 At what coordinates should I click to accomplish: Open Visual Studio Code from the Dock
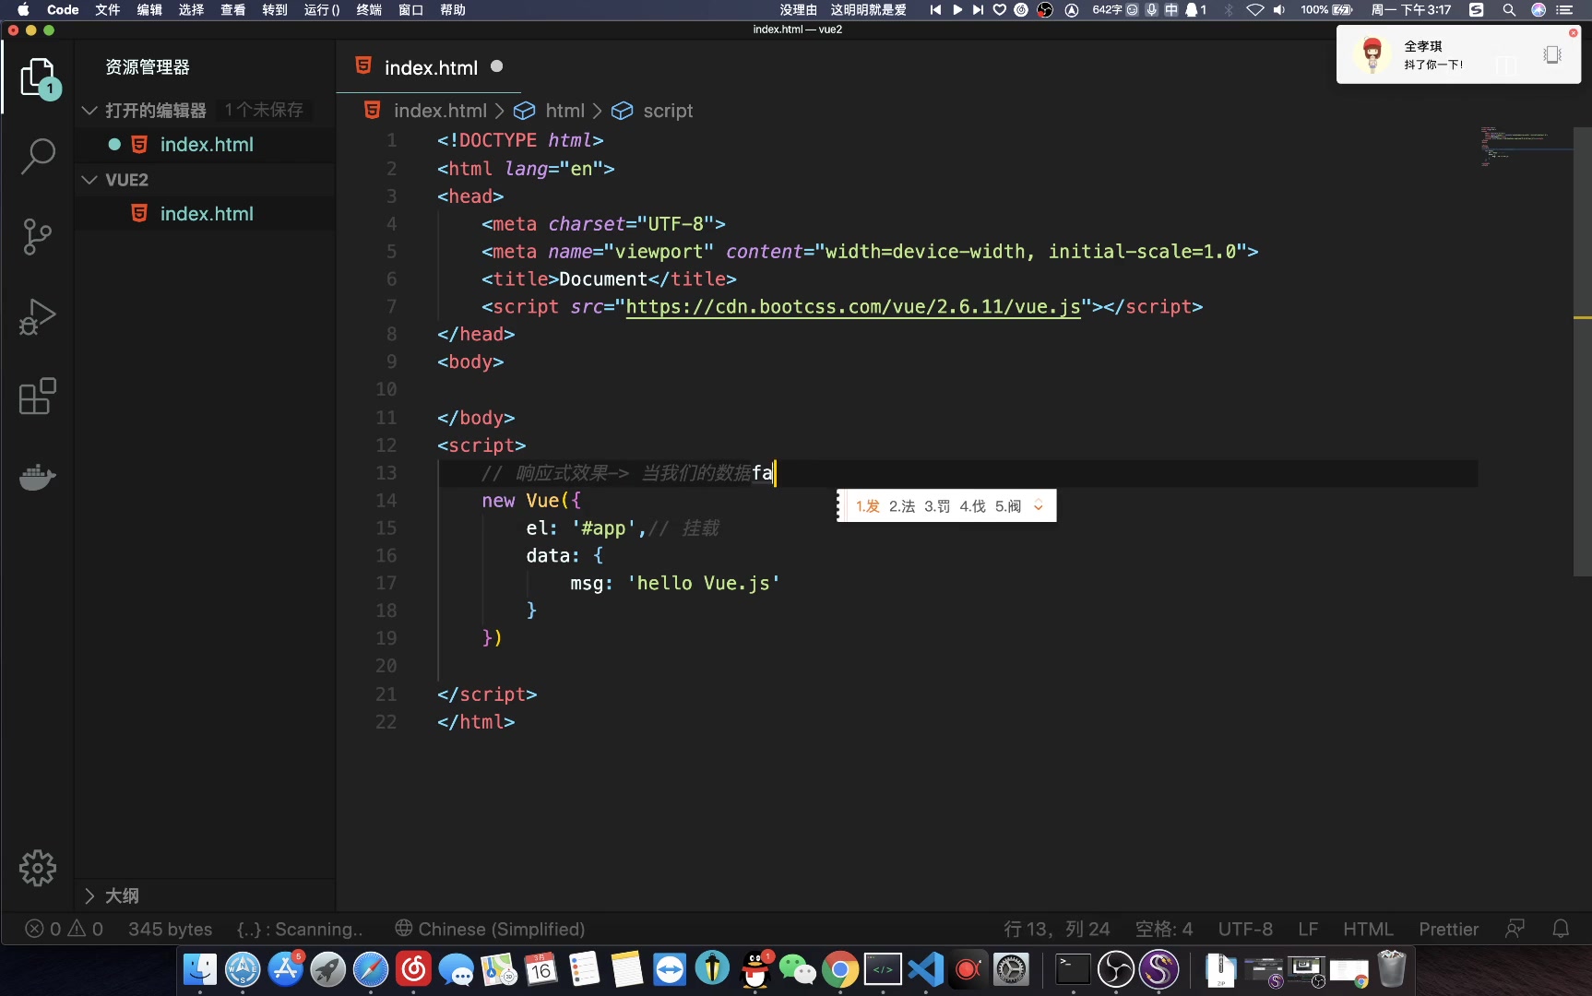pos(925,970)
